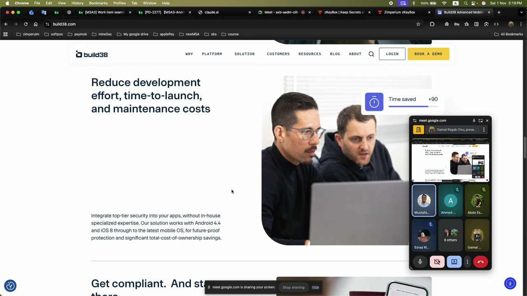Open the PLATFORM navigation dropdown
Viewport: 527px width, 296px height.
[x=212, y=54]
